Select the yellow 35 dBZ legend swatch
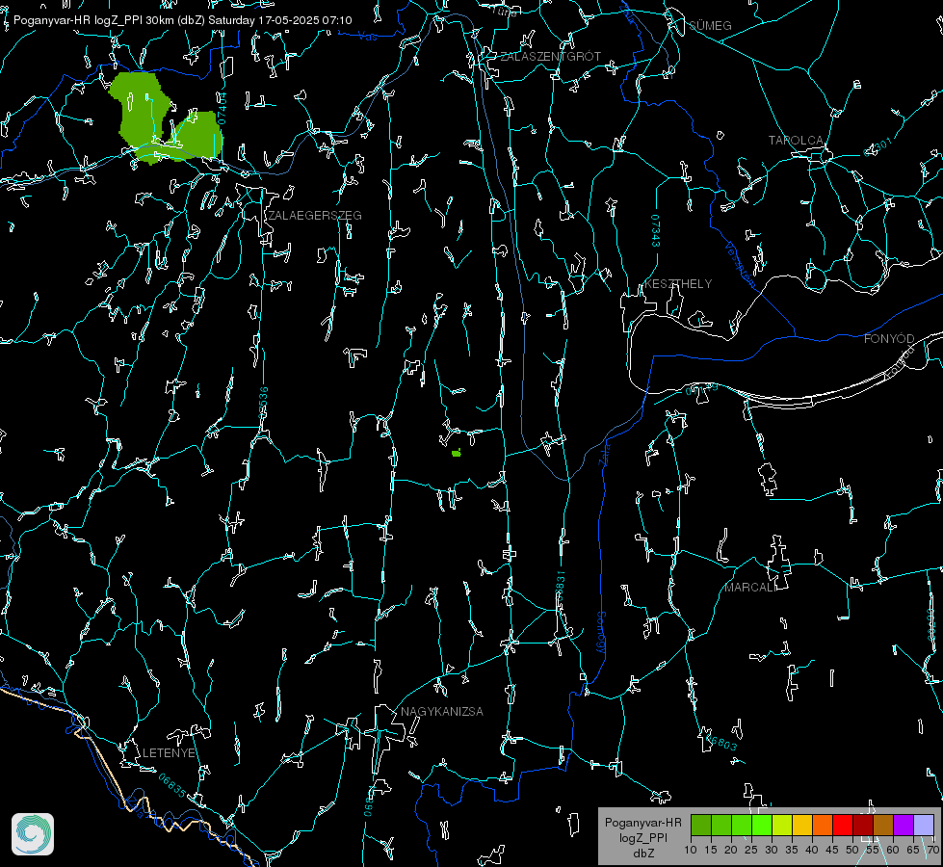 [x=802, y=825]
